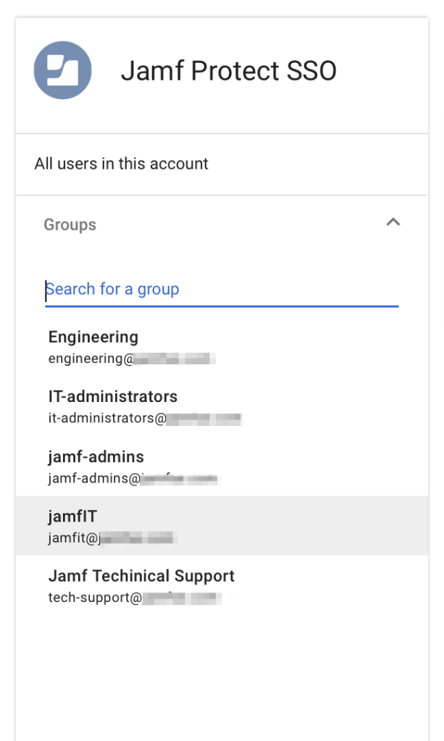Click the Jamf Protect SSO title
Viewport: 444px width, 741px height.
click(x=228, y=71)
